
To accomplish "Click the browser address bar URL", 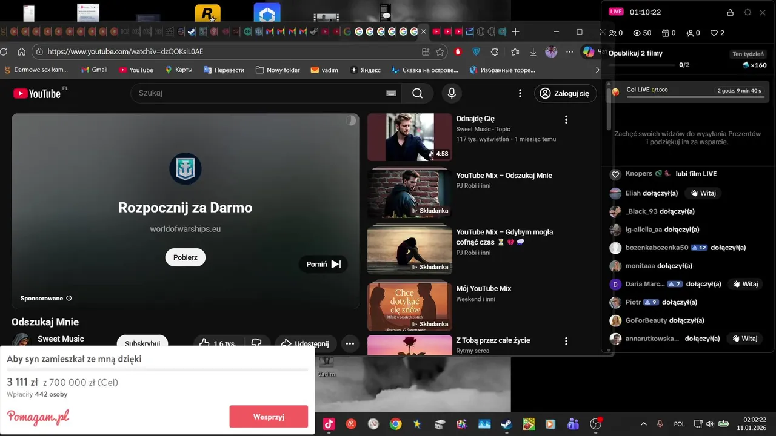I will (x=125, y=52).
